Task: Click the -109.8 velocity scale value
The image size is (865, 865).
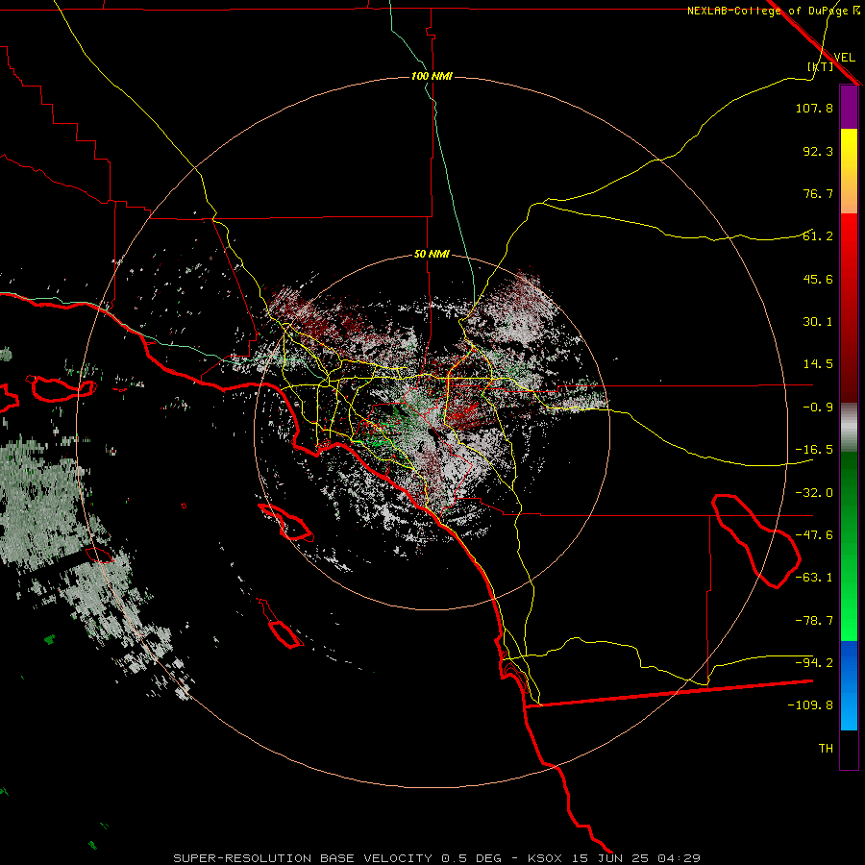Action: point(810,705)
